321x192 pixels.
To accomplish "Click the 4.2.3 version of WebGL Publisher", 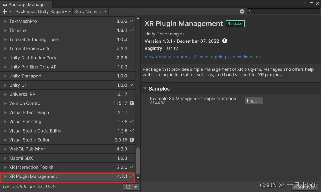I will coord(122,149).
